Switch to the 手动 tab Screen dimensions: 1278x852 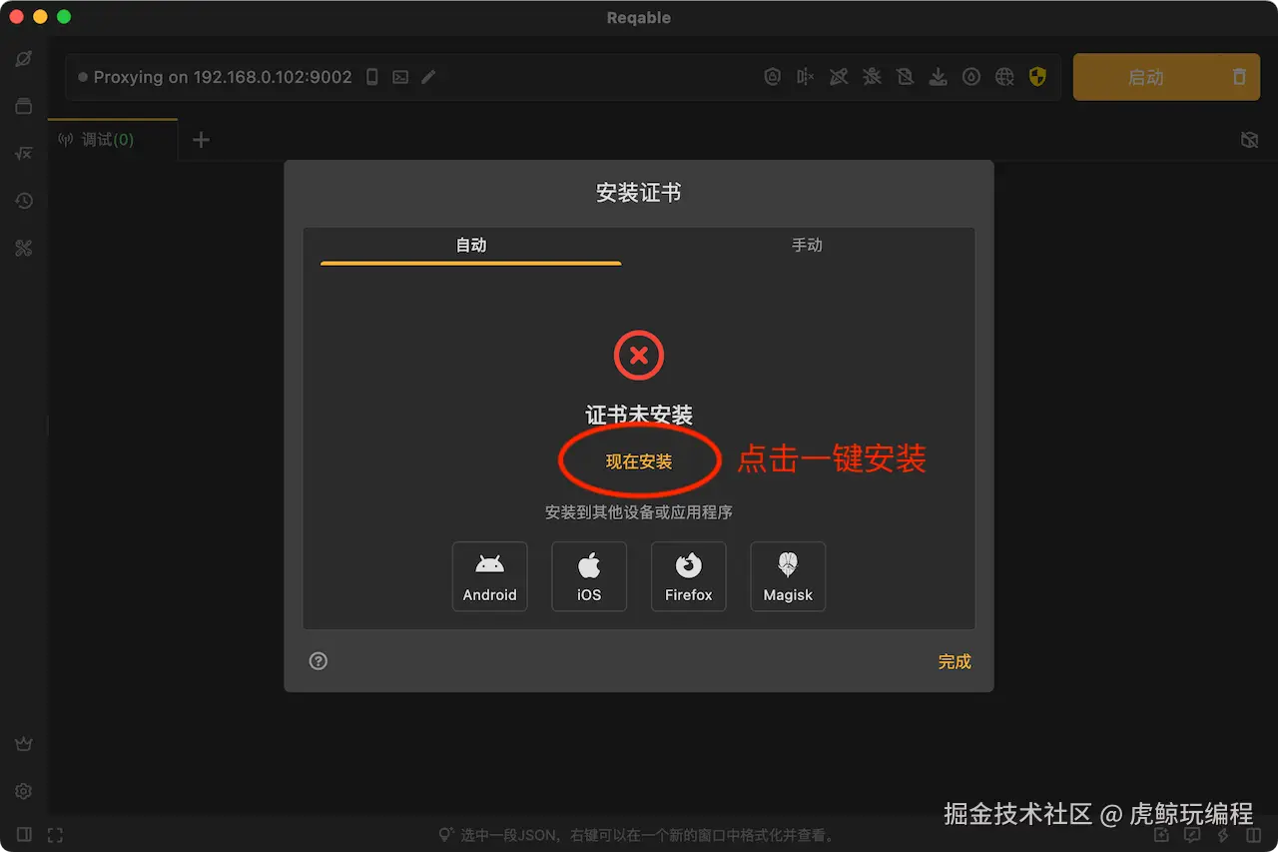(808, 244)
